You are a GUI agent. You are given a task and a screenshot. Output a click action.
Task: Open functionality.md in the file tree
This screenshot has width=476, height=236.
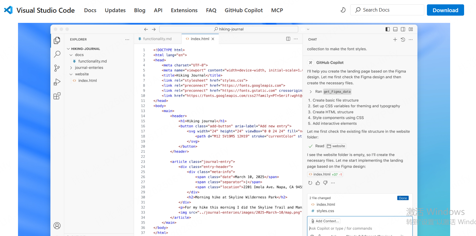click(x=92, y=61)
